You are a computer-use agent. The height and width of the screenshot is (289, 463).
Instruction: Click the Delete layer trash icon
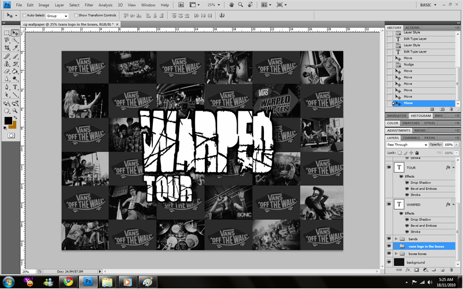tap(451, 270)
